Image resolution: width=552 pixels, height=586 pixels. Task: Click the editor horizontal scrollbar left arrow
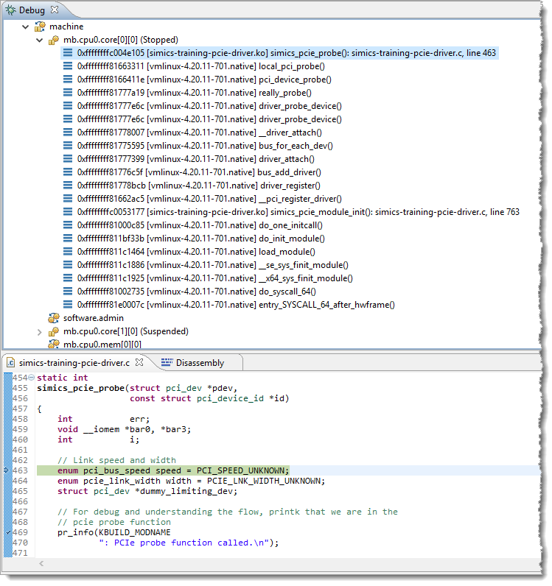click(x=41, y=564)
